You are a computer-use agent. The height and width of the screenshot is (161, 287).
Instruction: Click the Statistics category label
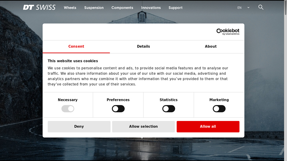pos(169,100)
